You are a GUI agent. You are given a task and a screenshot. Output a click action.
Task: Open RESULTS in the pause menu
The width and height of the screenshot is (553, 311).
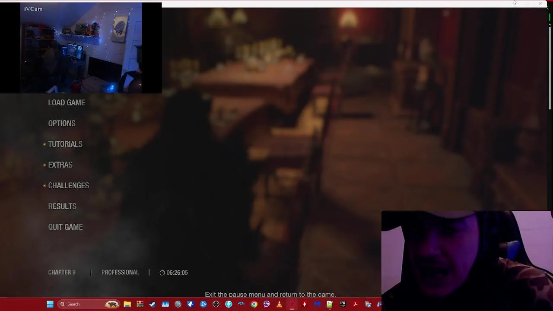point(62,206)
